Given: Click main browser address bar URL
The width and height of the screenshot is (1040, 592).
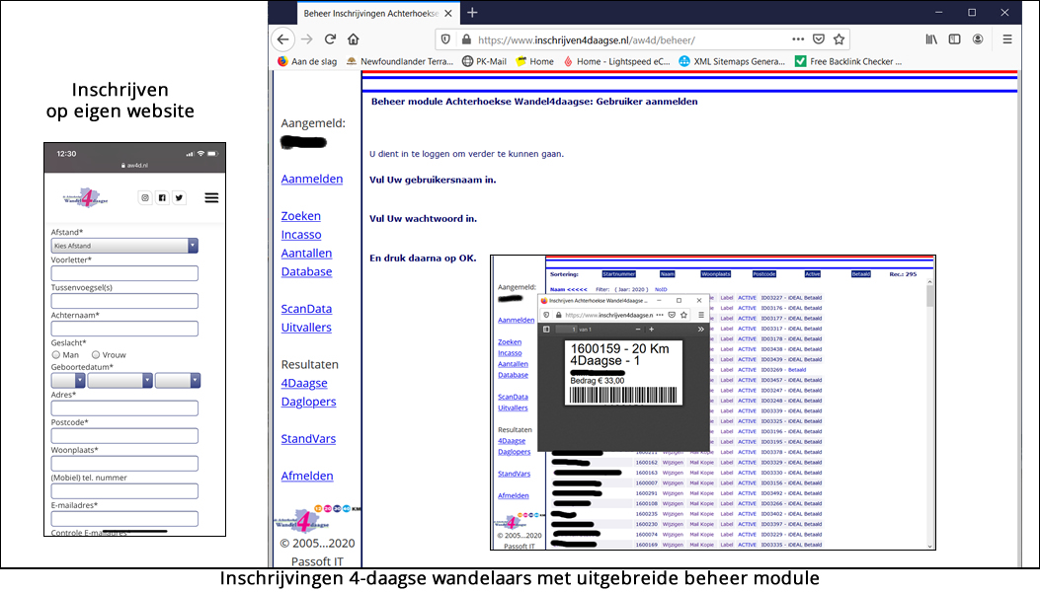Looking at the screenshot, I should click(x=587, y=39).
